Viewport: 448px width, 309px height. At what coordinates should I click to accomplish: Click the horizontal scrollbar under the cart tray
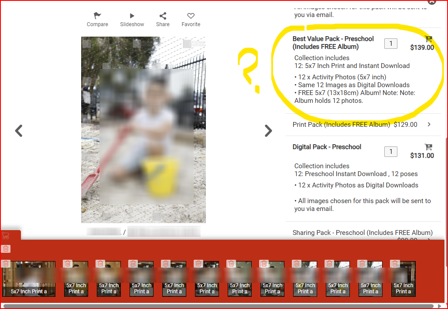218,306
